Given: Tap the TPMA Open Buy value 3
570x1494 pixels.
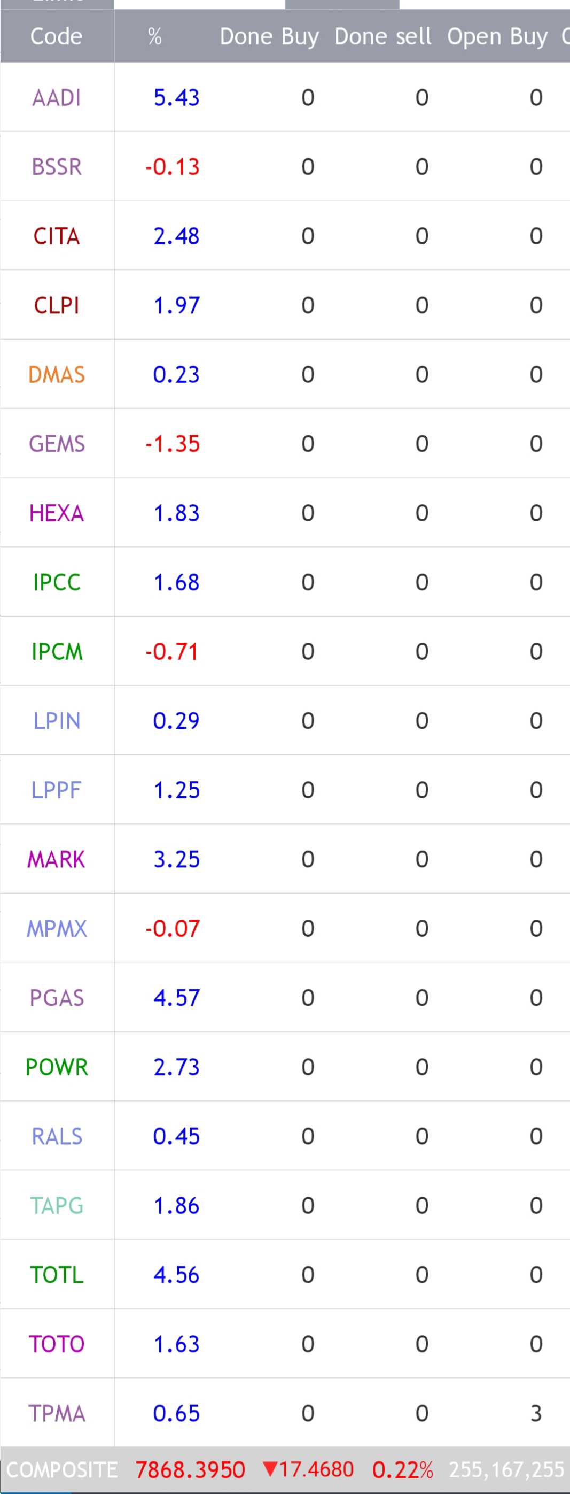Looking at the screenshot, I should [536, 1413].
